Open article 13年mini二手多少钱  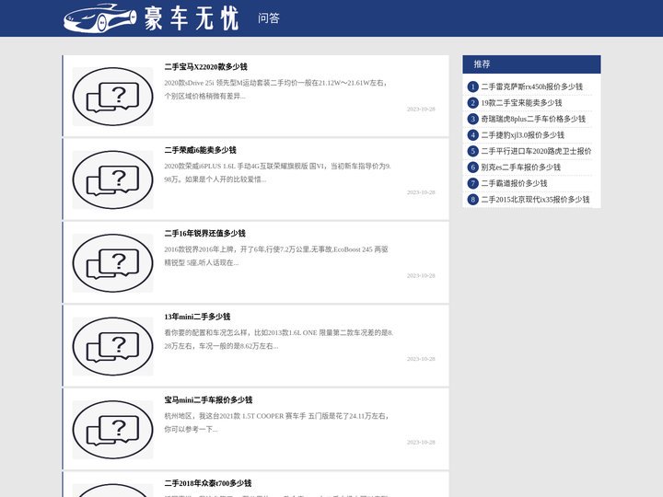(x=197, y=317)
